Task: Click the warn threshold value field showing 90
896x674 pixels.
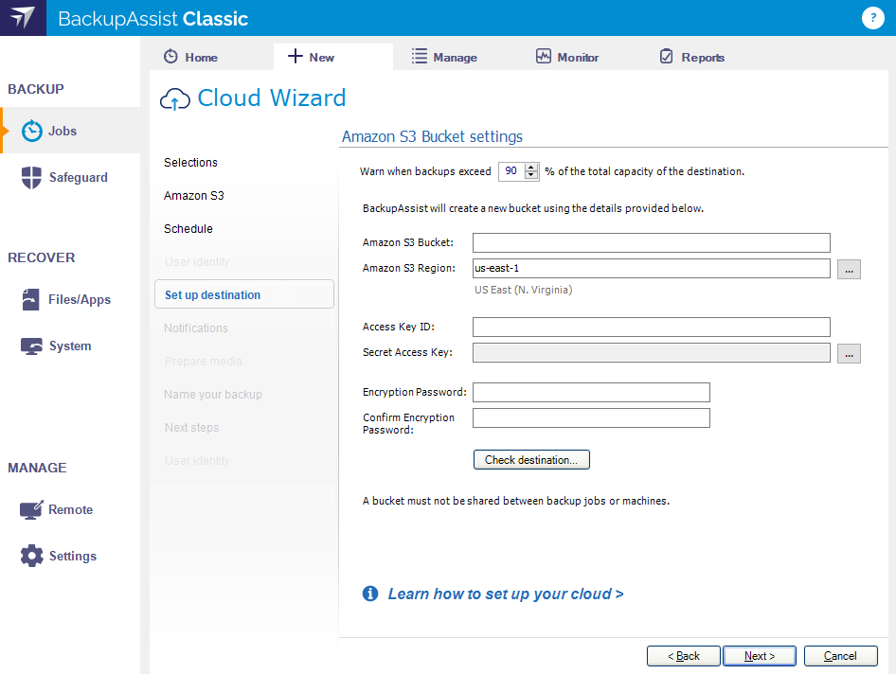Action: [x=511, y=170]
